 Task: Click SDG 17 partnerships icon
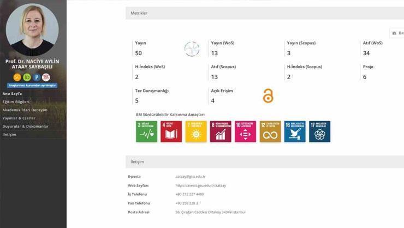(x=319, y=131)
